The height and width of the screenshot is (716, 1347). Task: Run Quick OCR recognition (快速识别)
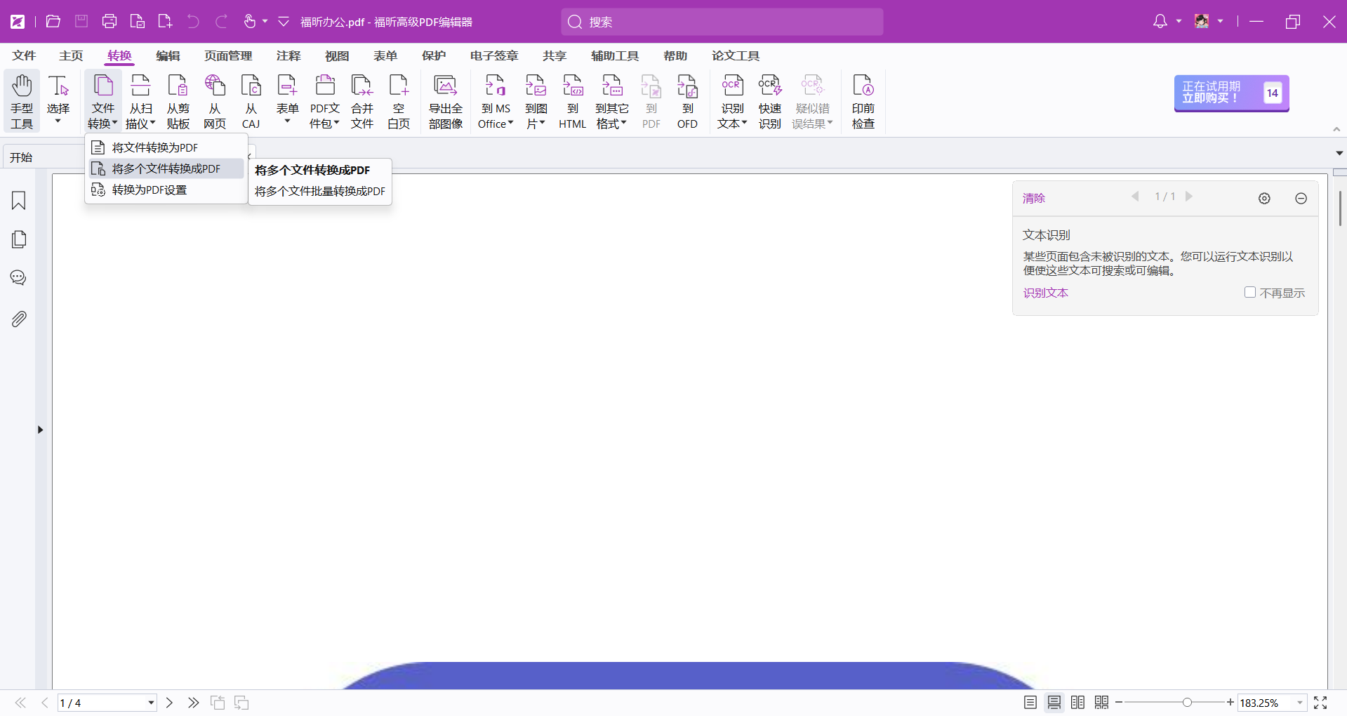coord(770,102)
